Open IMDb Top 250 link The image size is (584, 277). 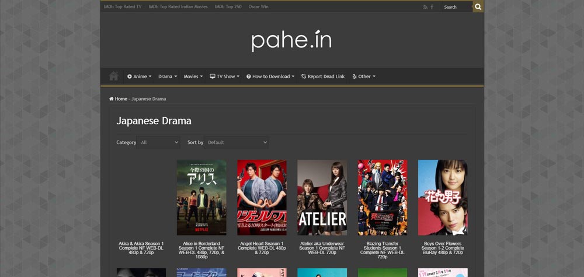pos(228,6)
